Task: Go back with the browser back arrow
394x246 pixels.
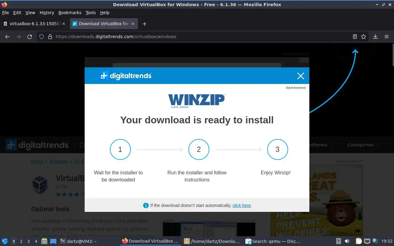Action: [x=7, y=37]
